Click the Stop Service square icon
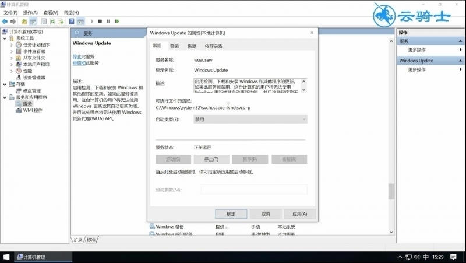Viewport: 466px width, 263px height. pos(100,22)
